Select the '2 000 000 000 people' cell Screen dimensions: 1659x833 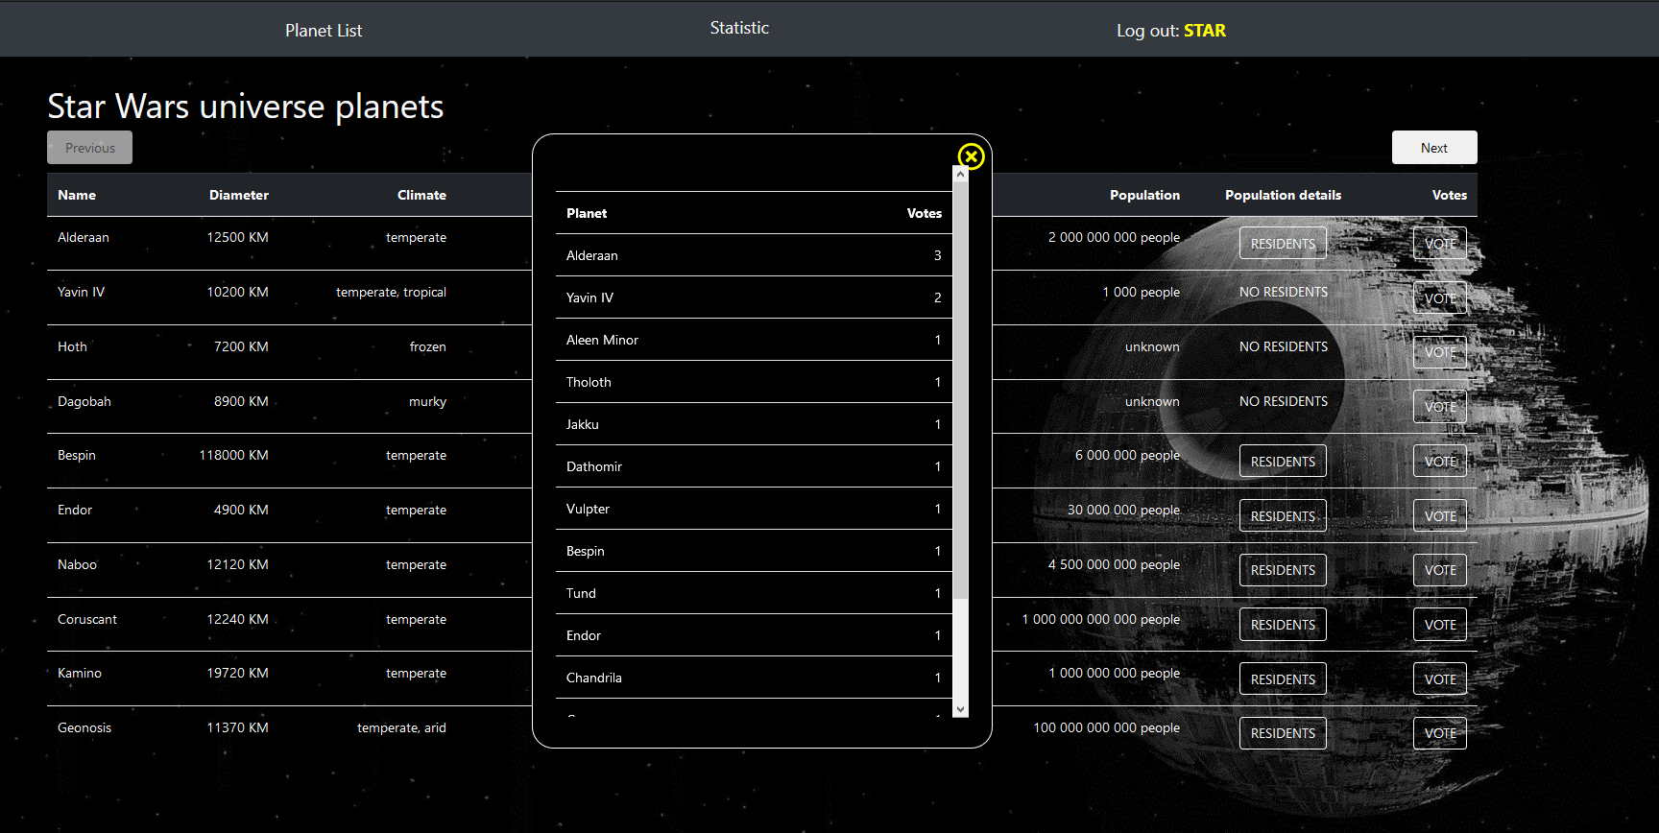1114,237
